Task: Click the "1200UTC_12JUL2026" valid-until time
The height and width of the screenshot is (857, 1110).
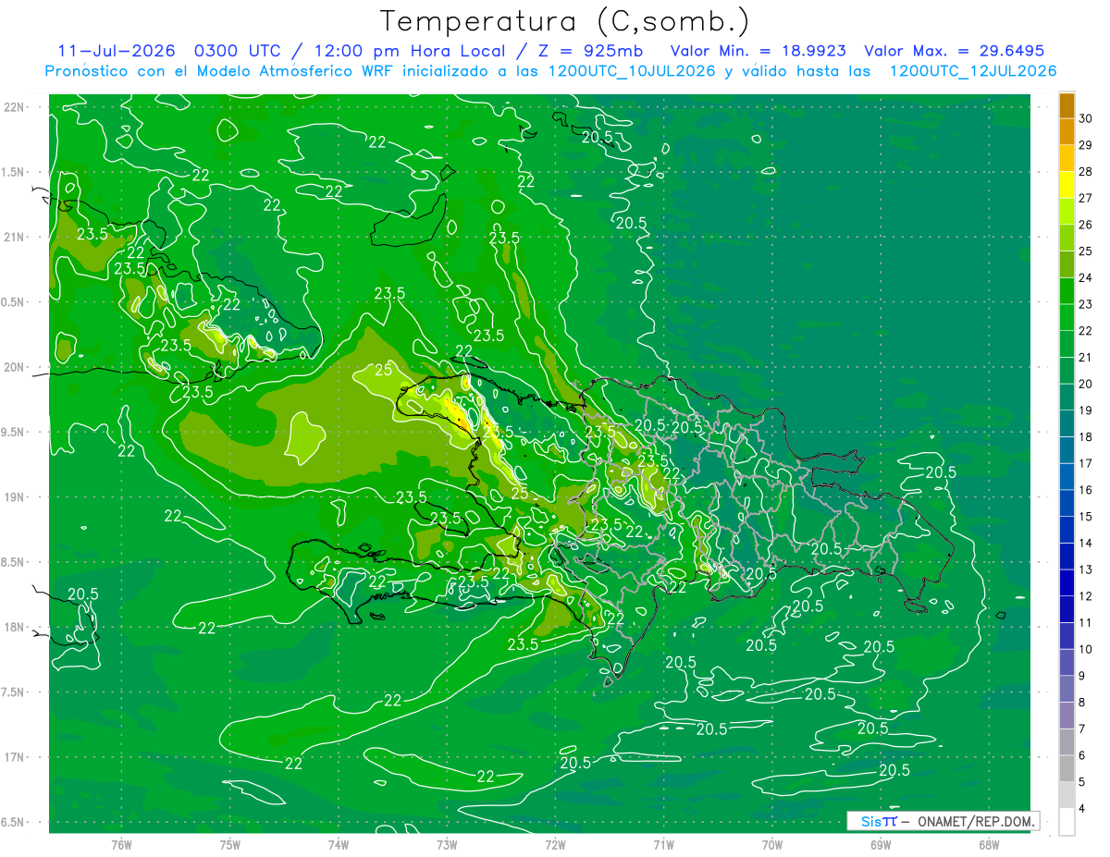Action: click(x=973, y=71)
